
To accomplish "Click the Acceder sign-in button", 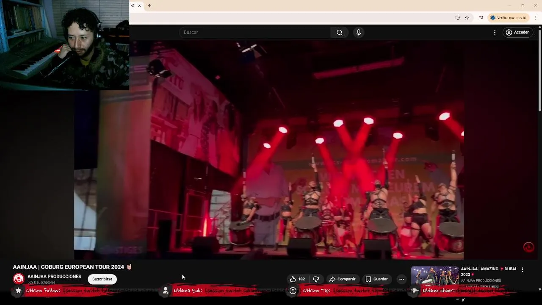I will (x=517, y=33).
